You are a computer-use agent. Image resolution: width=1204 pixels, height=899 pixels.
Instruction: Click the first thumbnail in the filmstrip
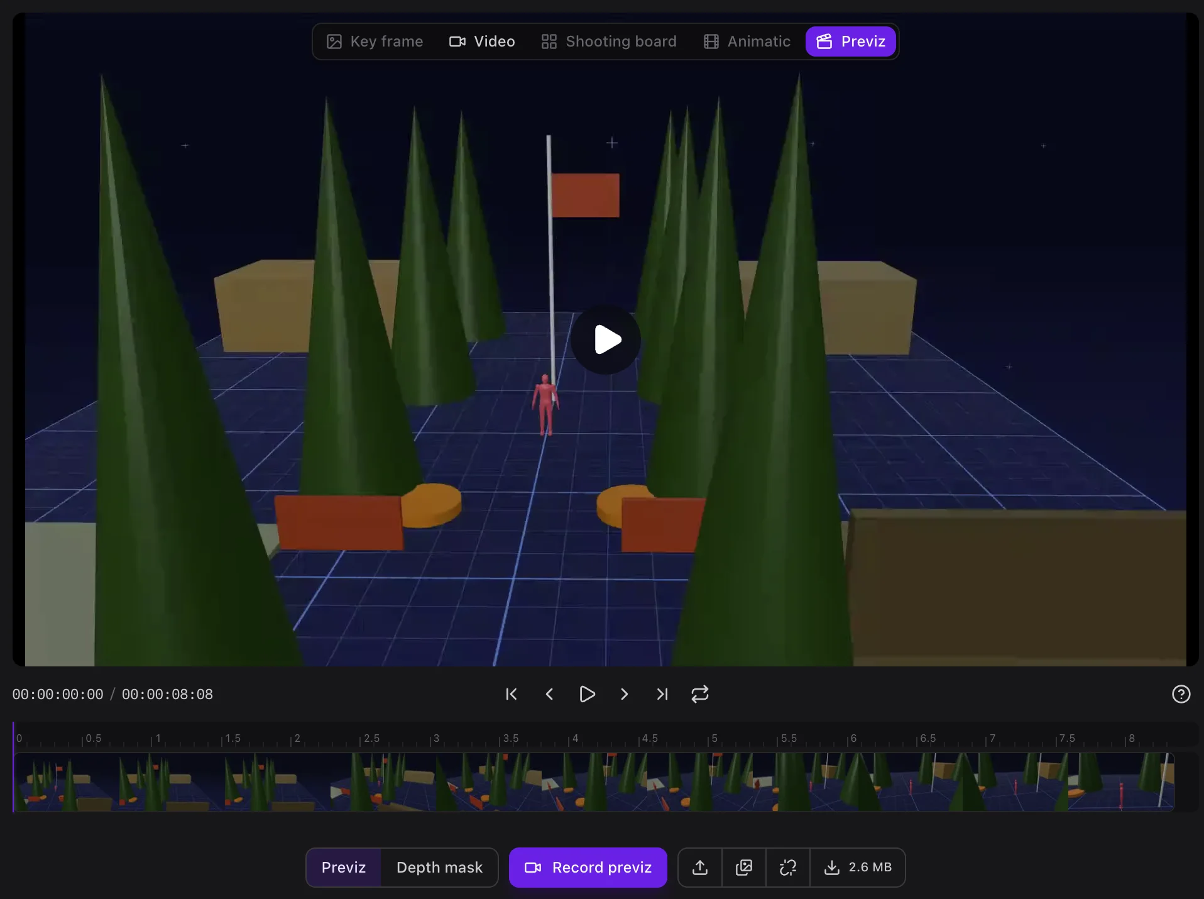point(66,782)
